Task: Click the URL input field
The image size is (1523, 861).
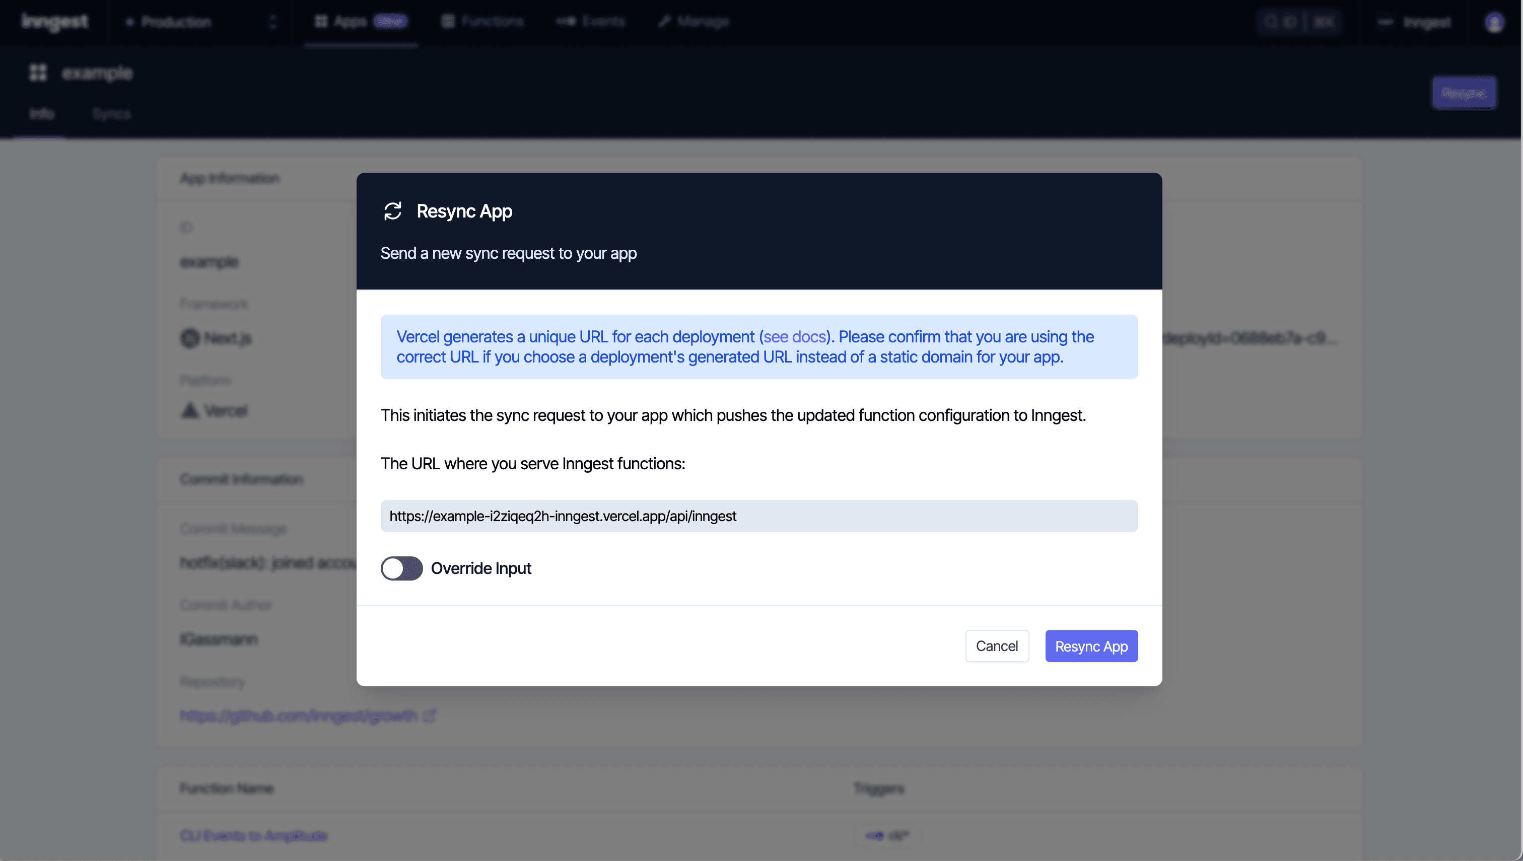Action: pos(759,515)
